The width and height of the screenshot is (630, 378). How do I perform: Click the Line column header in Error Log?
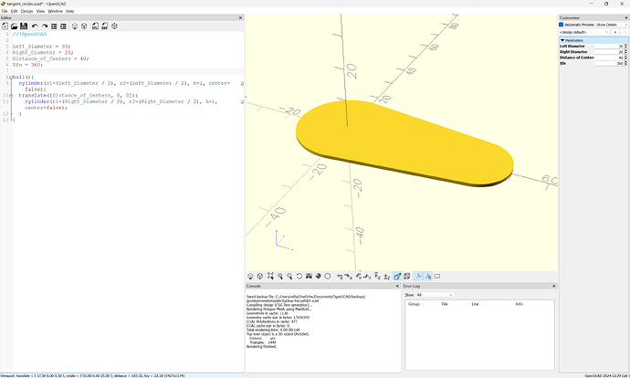tap(475, 304)
